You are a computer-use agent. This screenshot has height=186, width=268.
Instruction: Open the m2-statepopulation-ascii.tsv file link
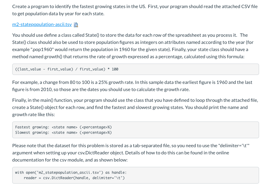pyautogui.click(x=42, y=24)
